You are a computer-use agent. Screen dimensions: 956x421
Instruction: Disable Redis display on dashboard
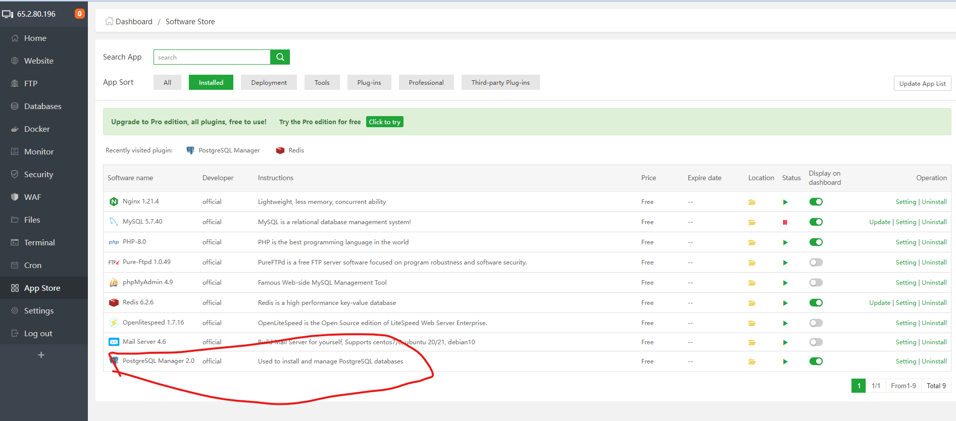pos(816,303)
